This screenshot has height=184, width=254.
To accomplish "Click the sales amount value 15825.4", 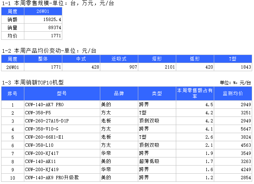I will click(x=43, y=20).
